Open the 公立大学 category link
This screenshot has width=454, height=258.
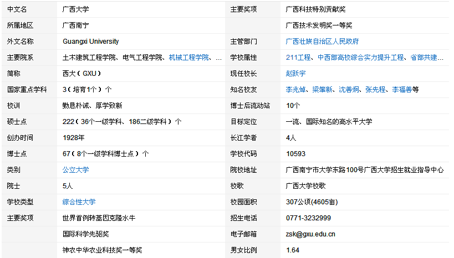[76, 170]
